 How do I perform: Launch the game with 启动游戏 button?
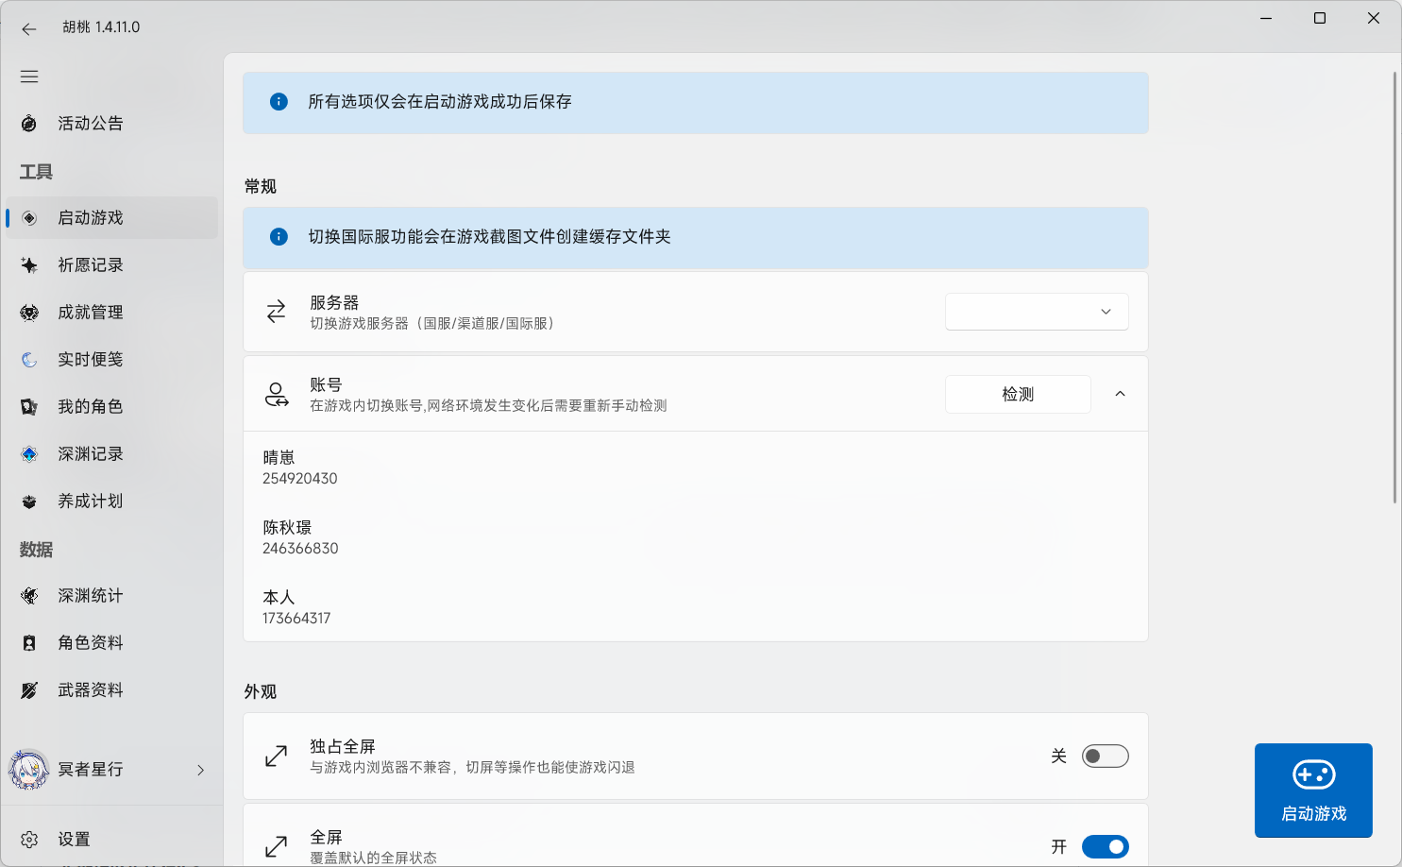(1312, 790)
